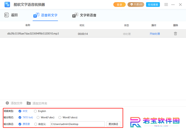The width and height of the screenshot is (186, 130).
Task: Click the 待处理 status text
Action: point(127,34)
